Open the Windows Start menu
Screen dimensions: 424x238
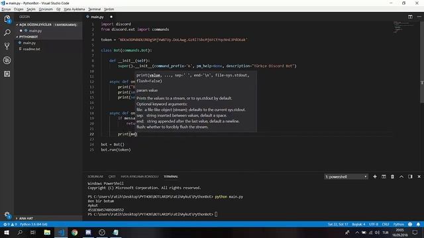point(7,232)
